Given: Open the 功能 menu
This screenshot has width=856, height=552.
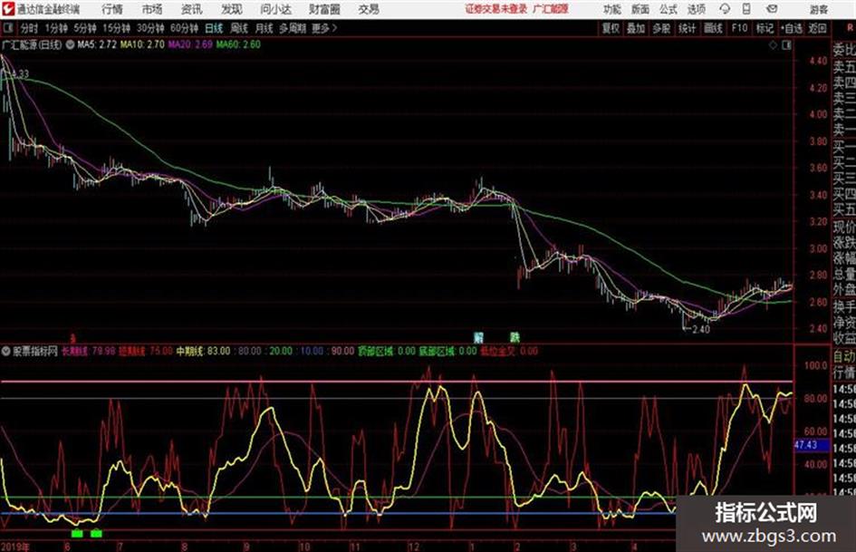Looking at the screenshot, I should [612, 9].
